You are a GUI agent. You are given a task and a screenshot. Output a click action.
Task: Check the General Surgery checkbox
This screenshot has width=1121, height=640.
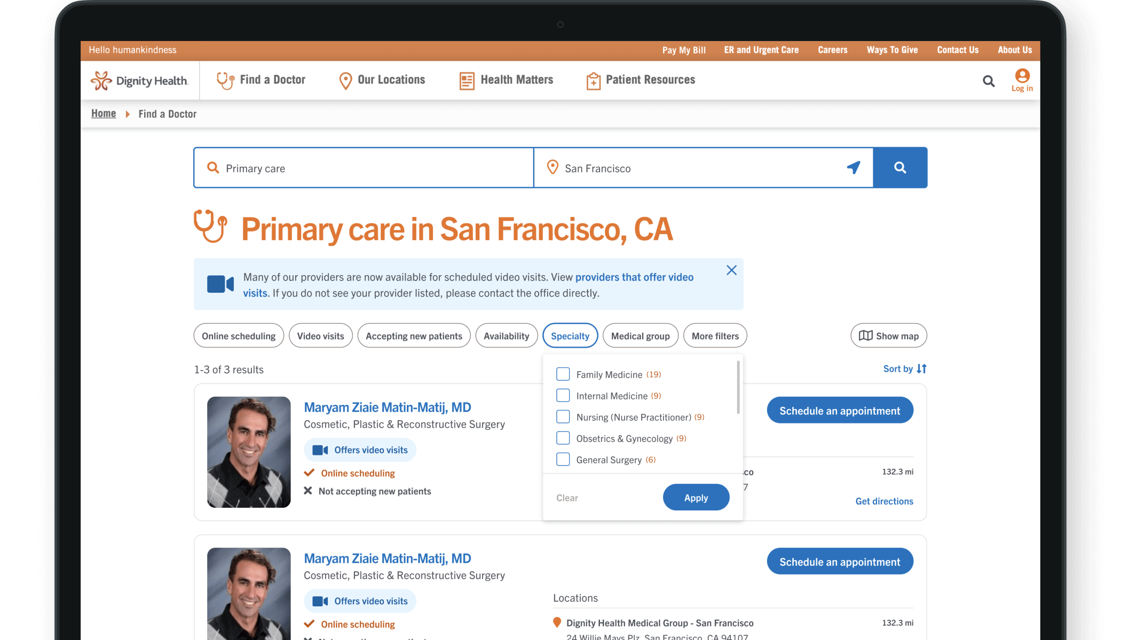point(563,460)
